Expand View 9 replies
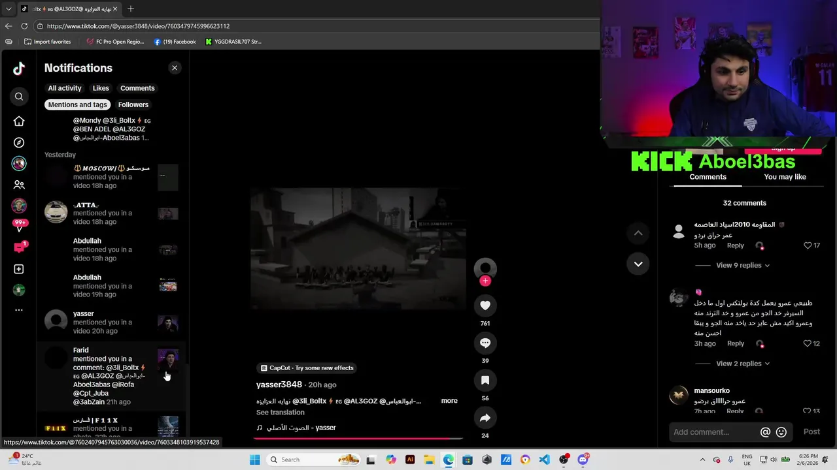The image size is (837, 470). pyautogui.click(x=743, y=266)
